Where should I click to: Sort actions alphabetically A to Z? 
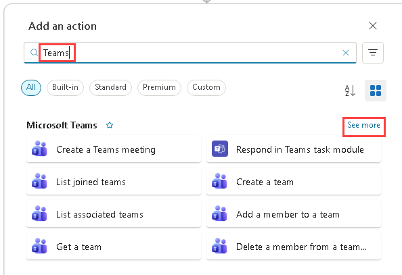click(350, 91)
